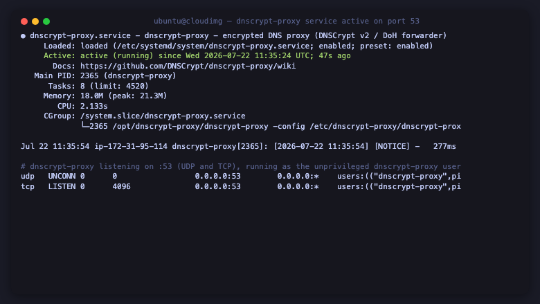Screen dimensions: 540x304
Task: Click the local address '0.0.0.0:53' in the udp row
Action: click(x=217, y=177)
